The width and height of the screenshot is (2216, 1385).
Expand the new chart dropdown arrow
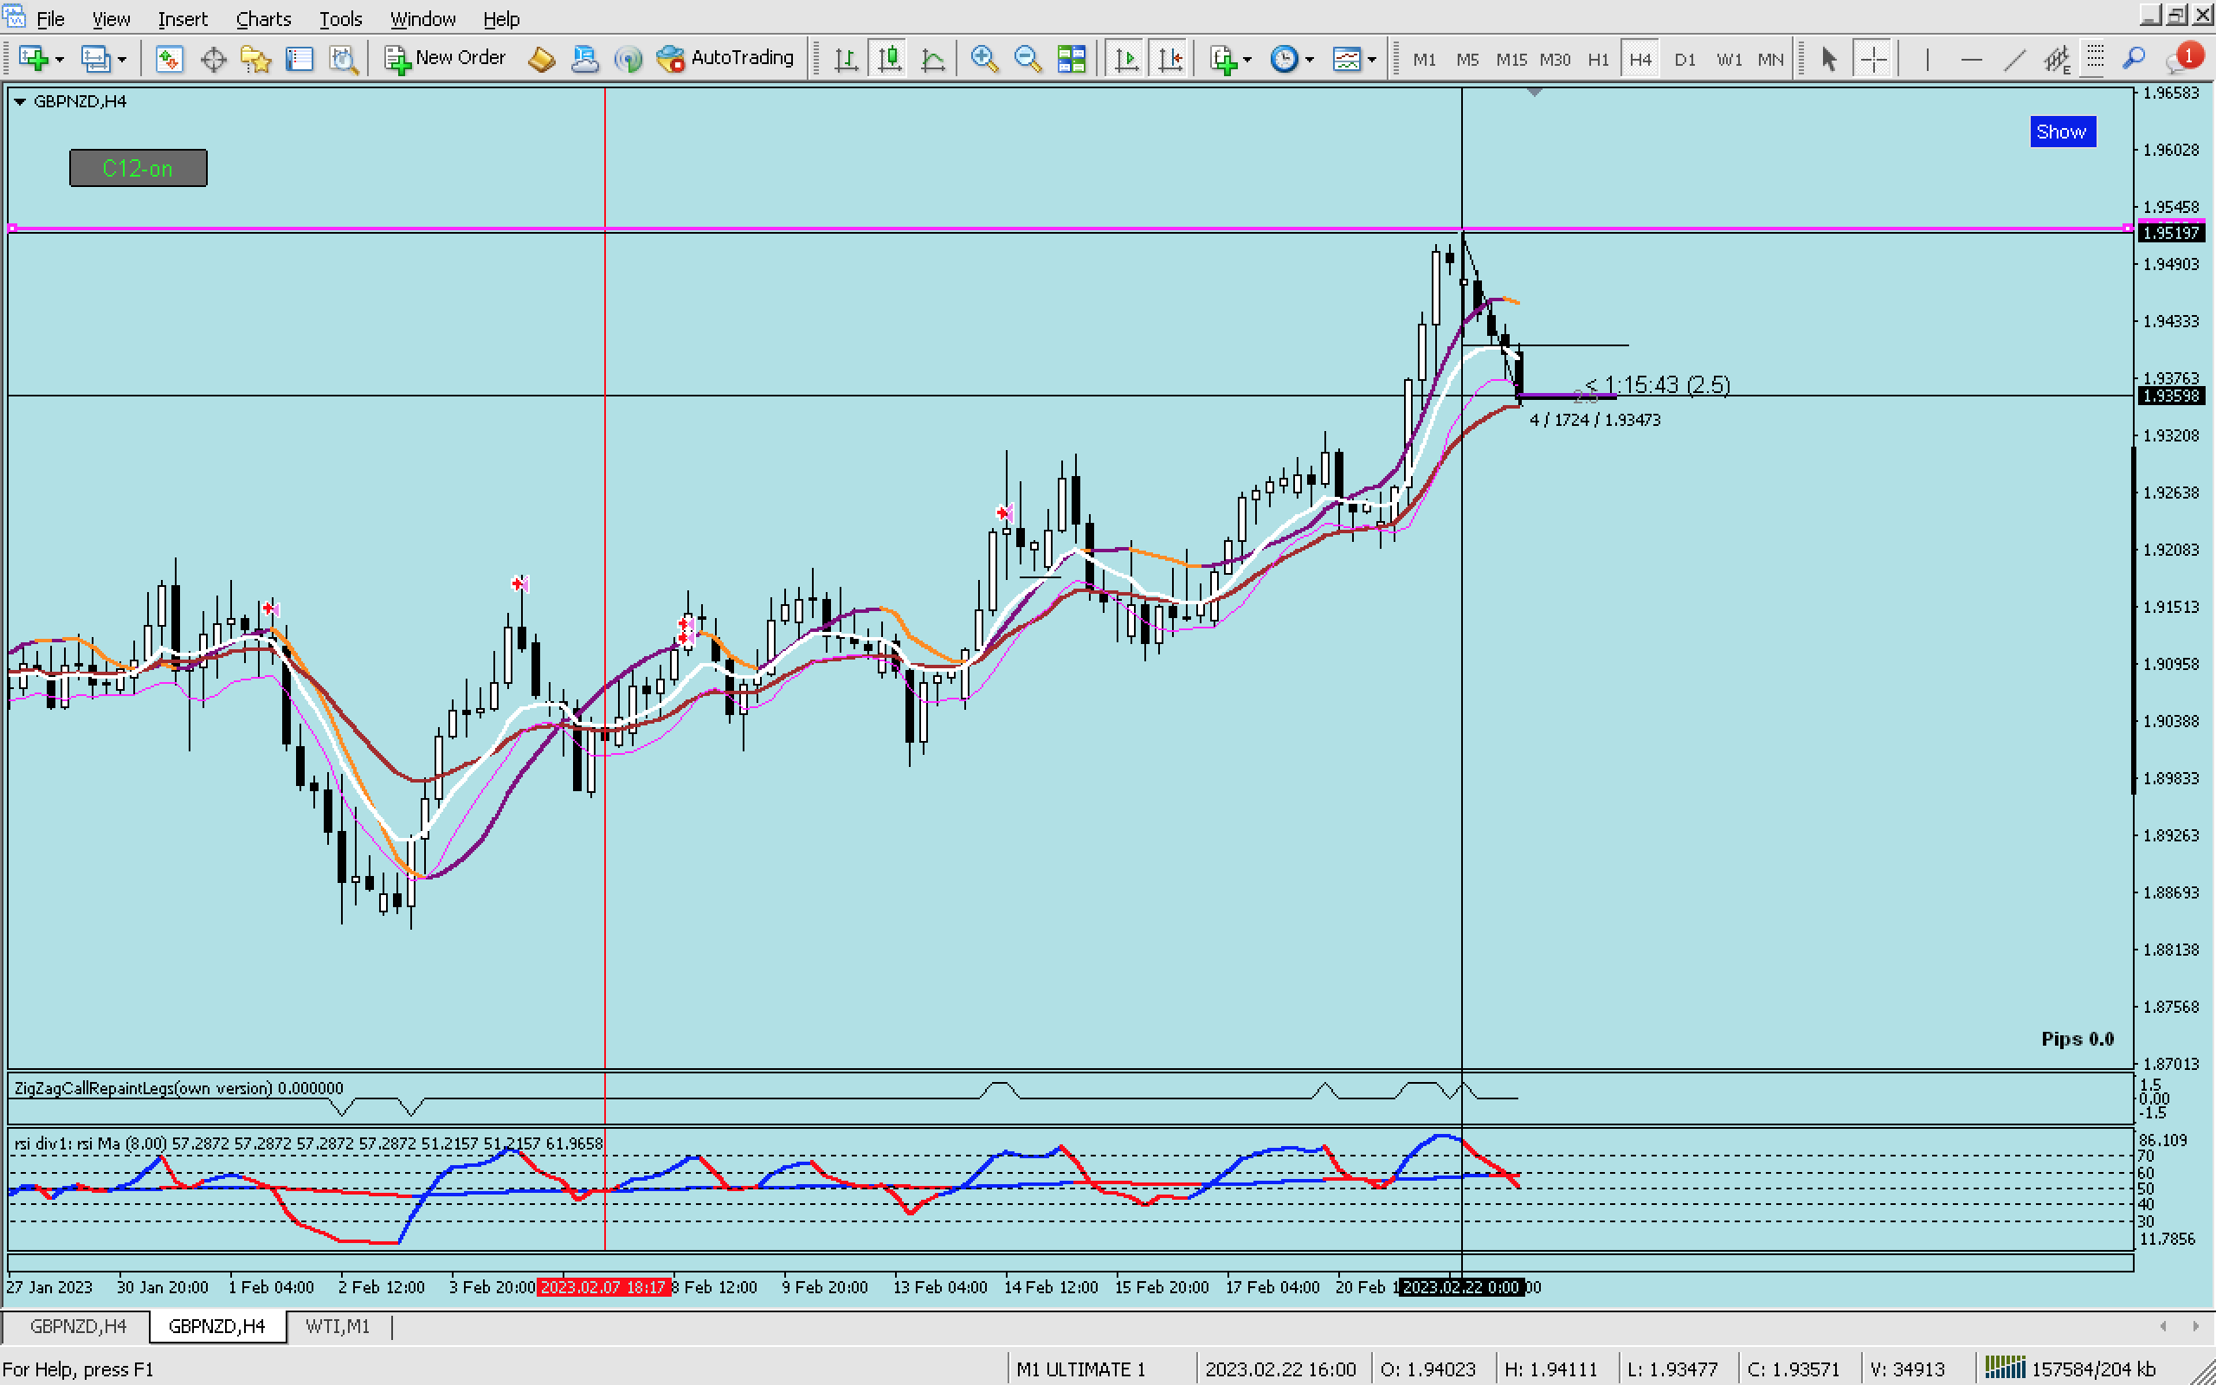click(60, 60)
